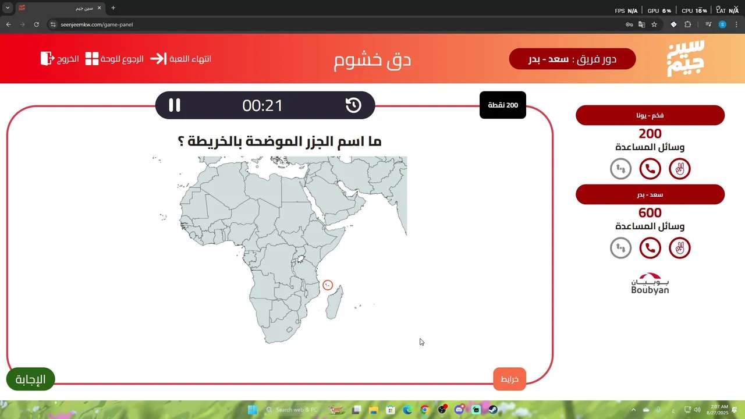
Task: Click the خرايط category tag
Action: click(x=509, y=379)
